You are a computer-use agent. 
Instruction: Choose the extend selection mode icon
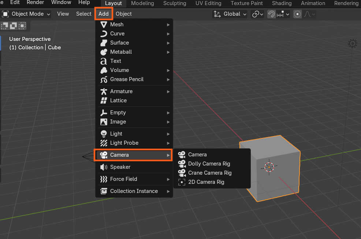coord(13,26)
